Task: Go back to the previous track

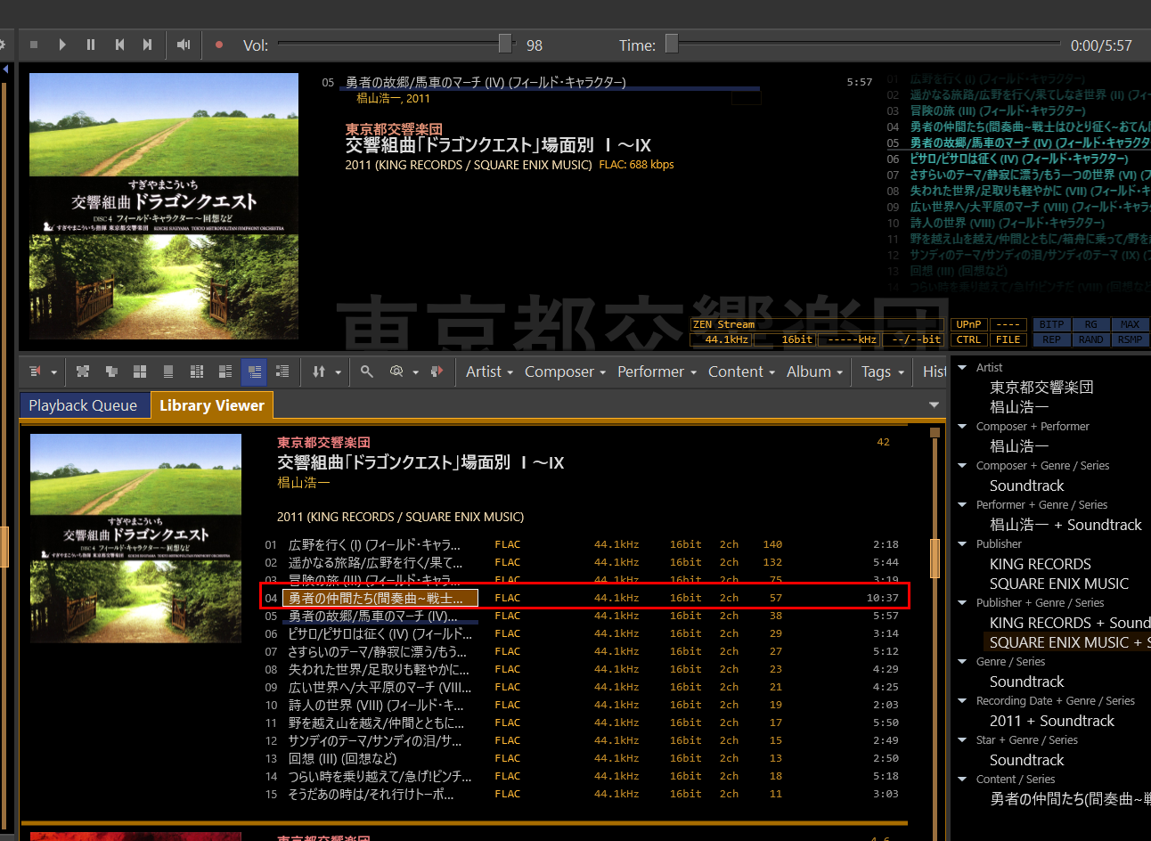Action: coord(119,45)
